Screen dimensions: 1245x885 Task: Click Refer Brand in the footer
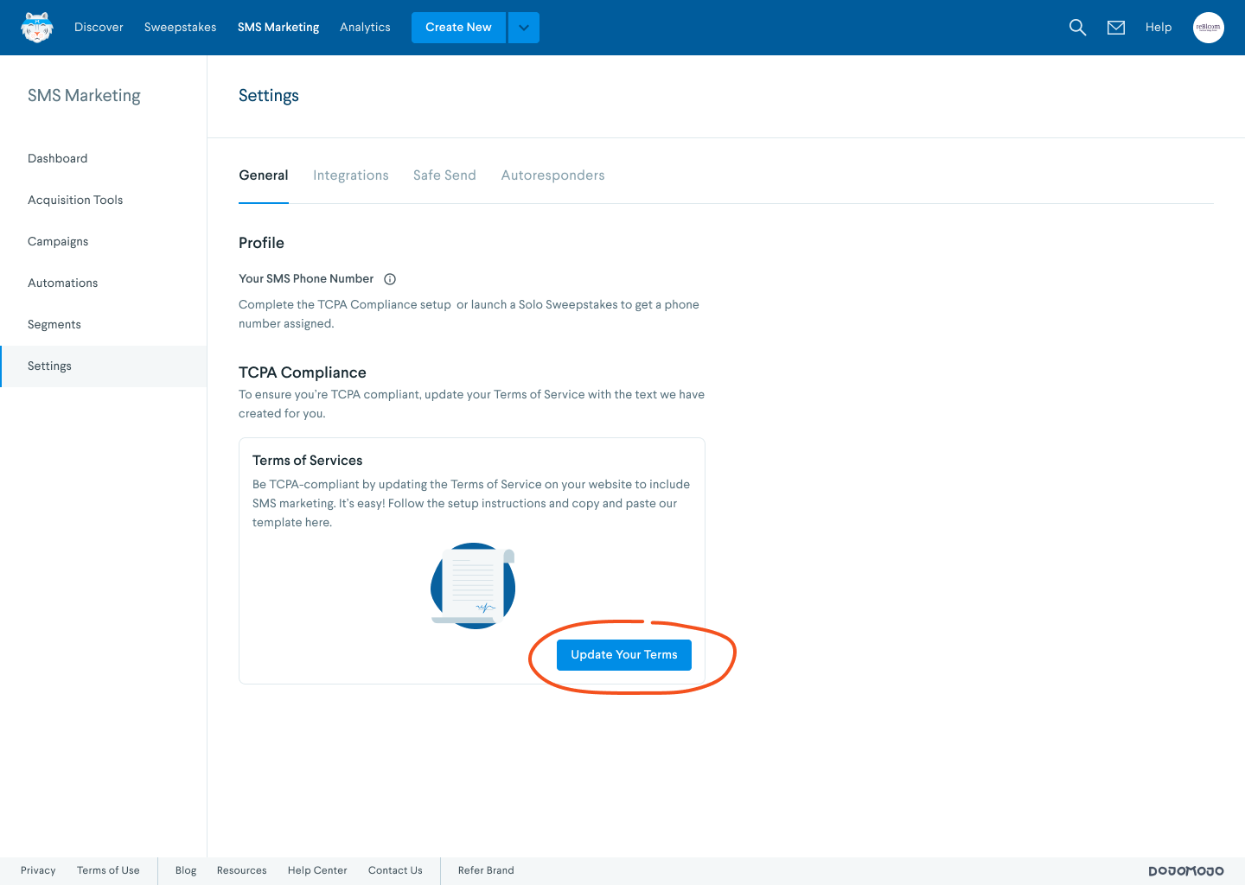[486, 870]
